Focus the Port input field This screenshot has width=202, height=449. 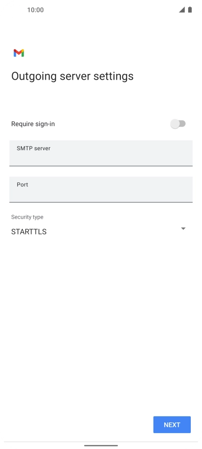pyautogui.click(x=101, y=190)
